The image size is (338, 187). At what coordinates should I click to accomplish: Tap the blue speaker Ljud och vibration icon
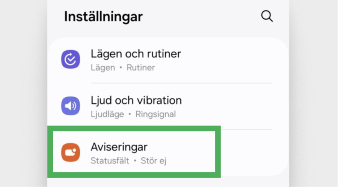coord(70,106)
